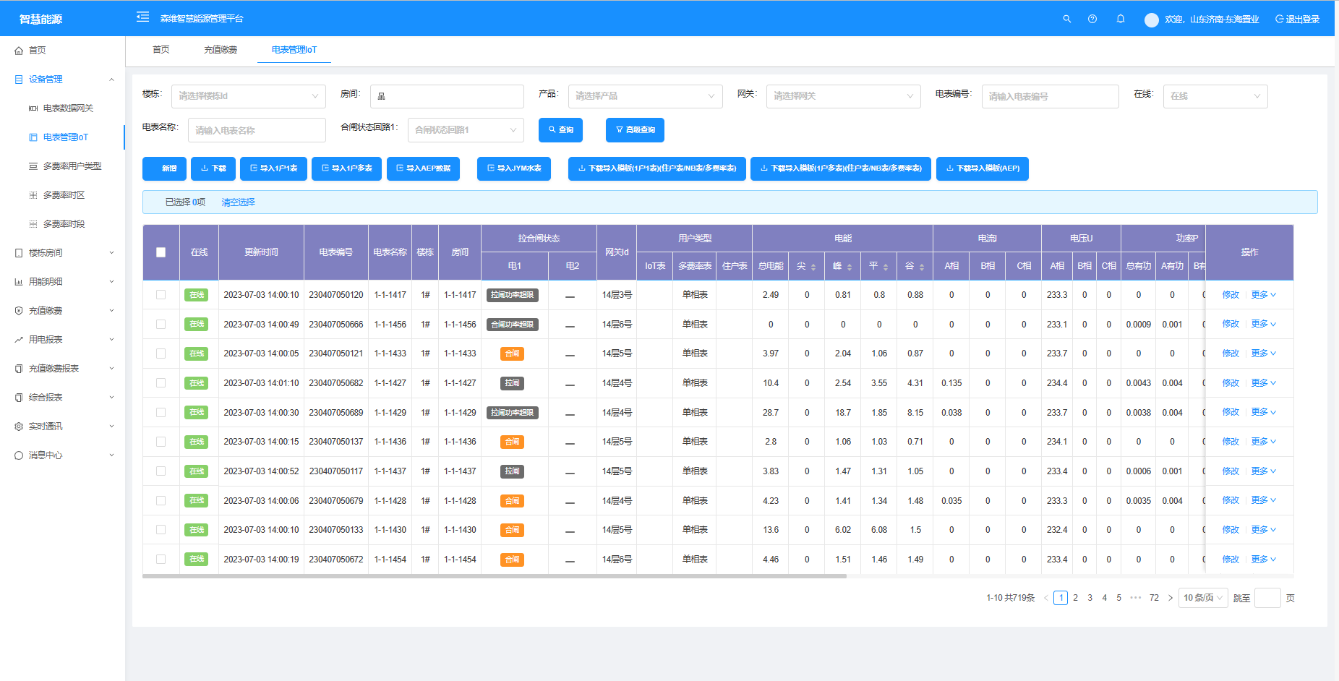Click the user avatar circle
Viewport: 1339px width, 681px height.
(1151, 20)
